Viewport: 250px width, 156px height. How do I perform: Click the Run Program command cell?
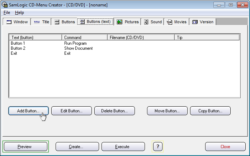click(75, 43)
